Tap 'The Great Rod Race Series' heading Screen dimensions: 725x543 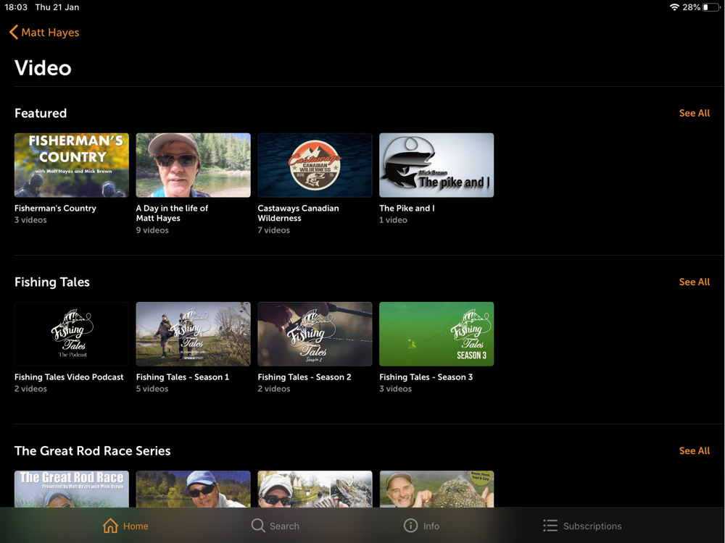click(93, 450)
